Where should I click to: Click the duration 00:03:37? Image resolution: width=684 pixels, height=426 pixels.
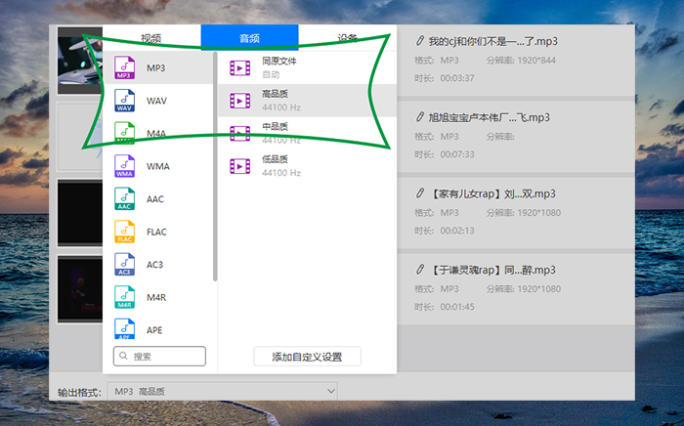(457, 78)
